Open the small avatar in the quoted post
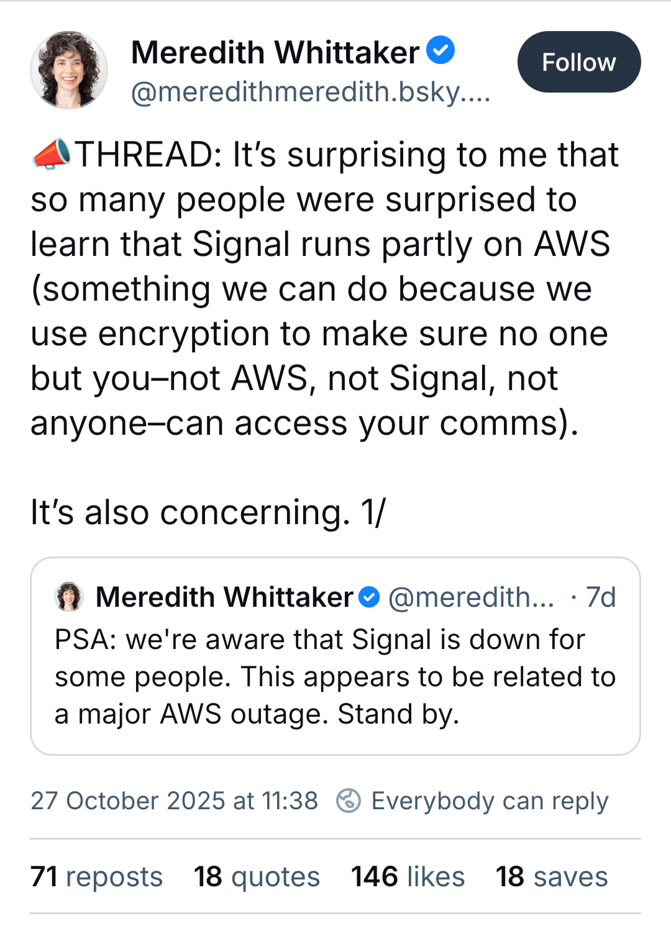 pyautogui.click(x=69, y=597)
